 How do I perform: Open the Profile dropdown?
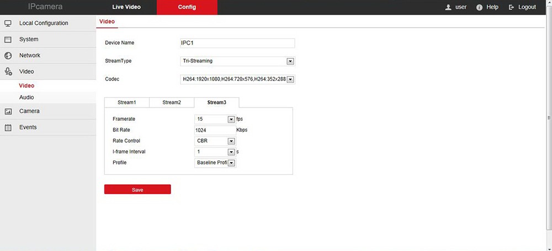tap(231, 163)
